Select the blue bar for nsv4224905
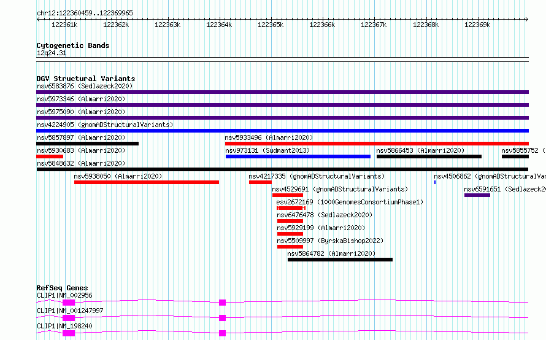Image resolution: width=546 pixels, height=340 pixels. coord(282,131)
